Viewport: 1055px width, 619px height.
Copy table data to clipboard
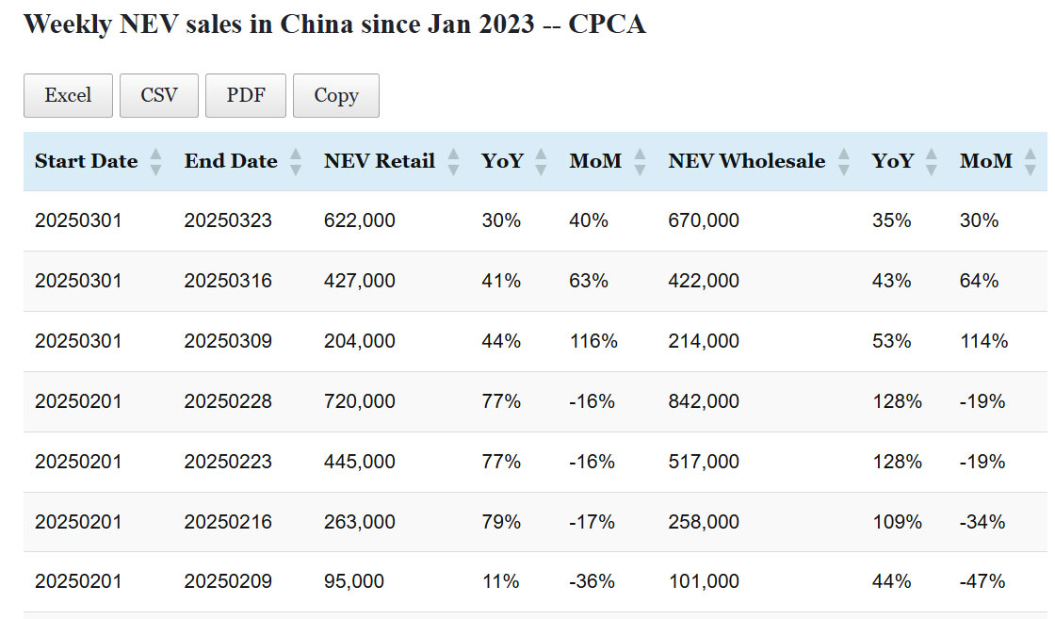tap(336, 95)
